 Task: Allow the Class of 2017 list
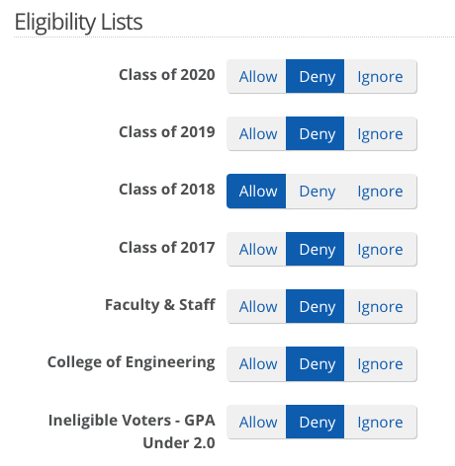[256, 249]
